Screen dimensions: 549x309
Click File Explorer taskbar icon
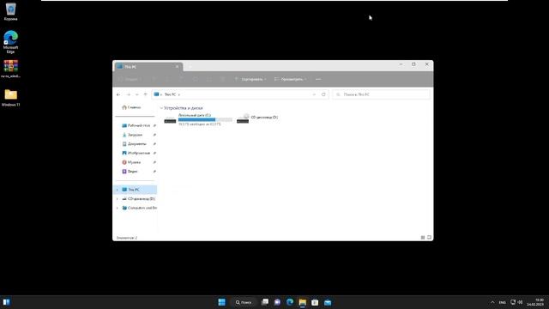pyautogui.click(x=302, y=302)
